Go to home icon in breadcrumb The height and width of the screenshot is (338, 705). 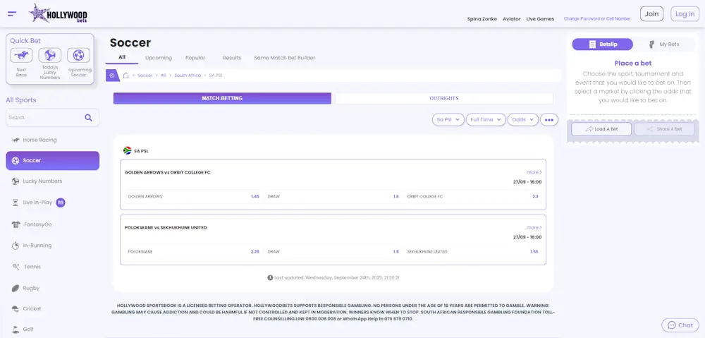[125, 75]
